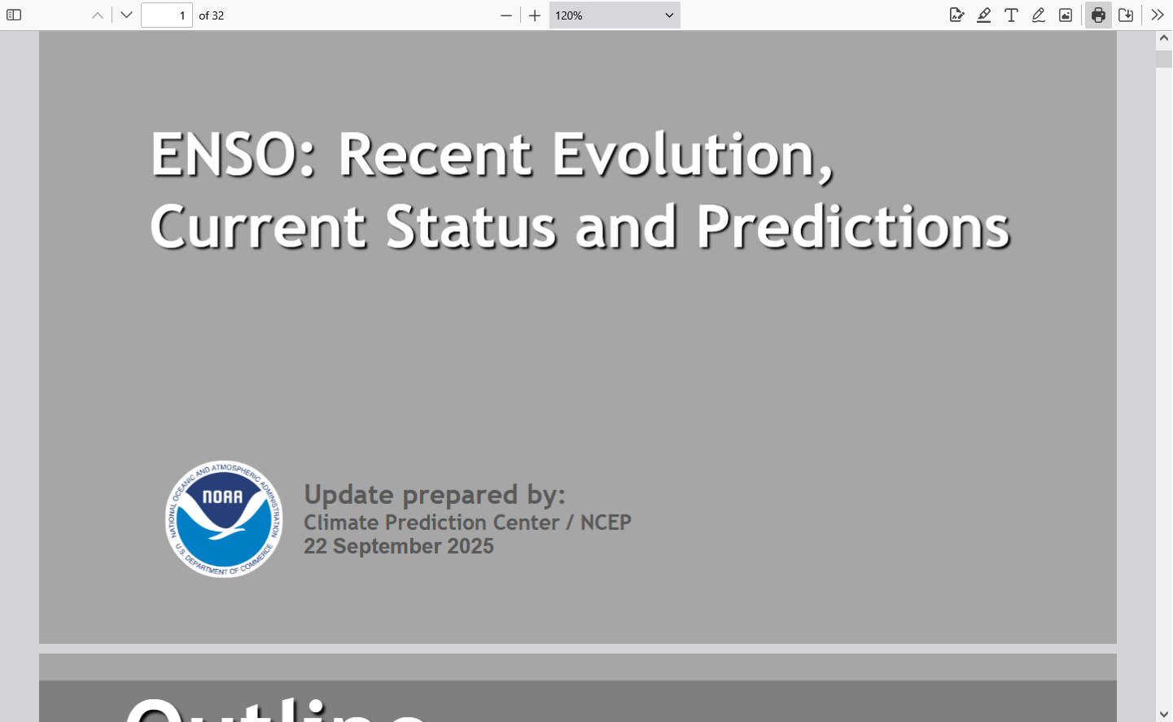Screen dimensions: 1173x722
Task: Go to the next page
Action: (126, 15)
